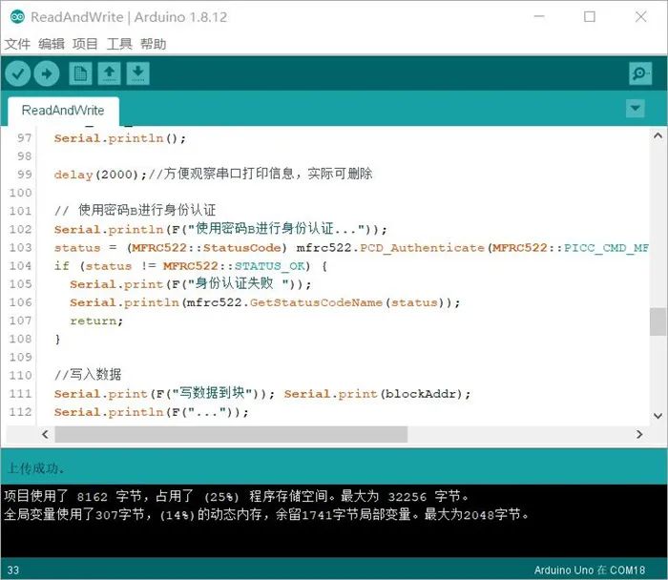The image size is (668, 580).
Task: Click the vertical scrollbar thumb
Action: coord(658,321)
